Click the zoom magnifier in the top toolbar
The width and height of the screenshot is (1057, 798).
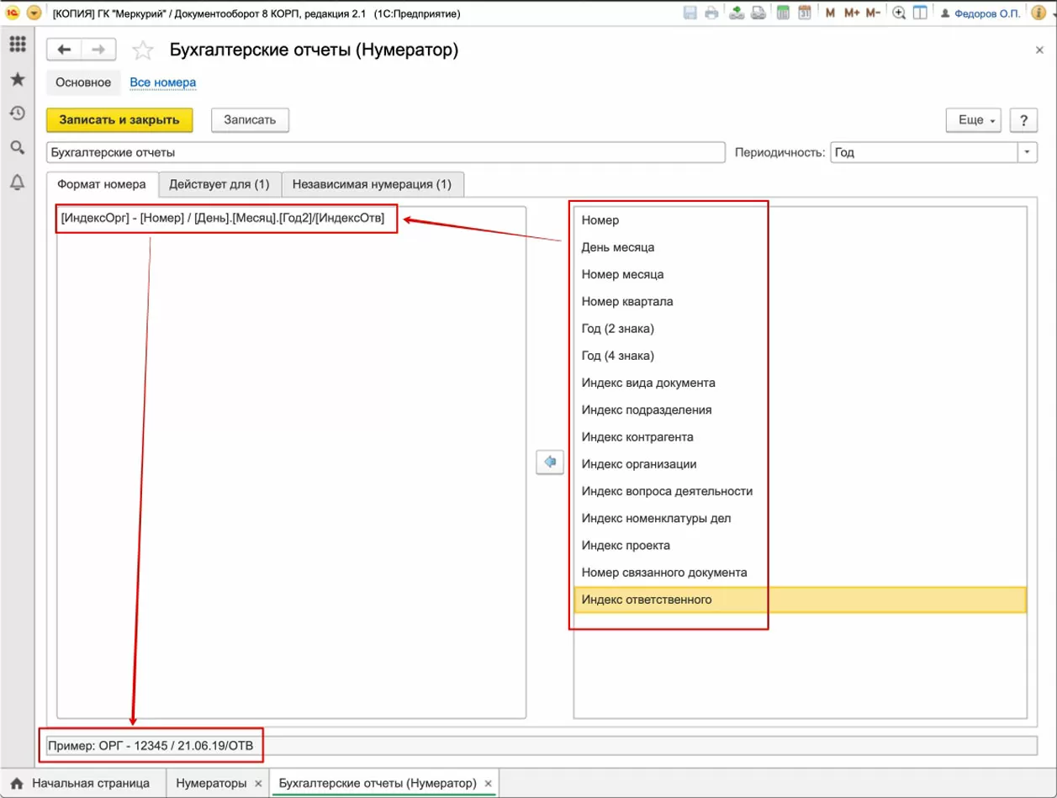(899, 13)
